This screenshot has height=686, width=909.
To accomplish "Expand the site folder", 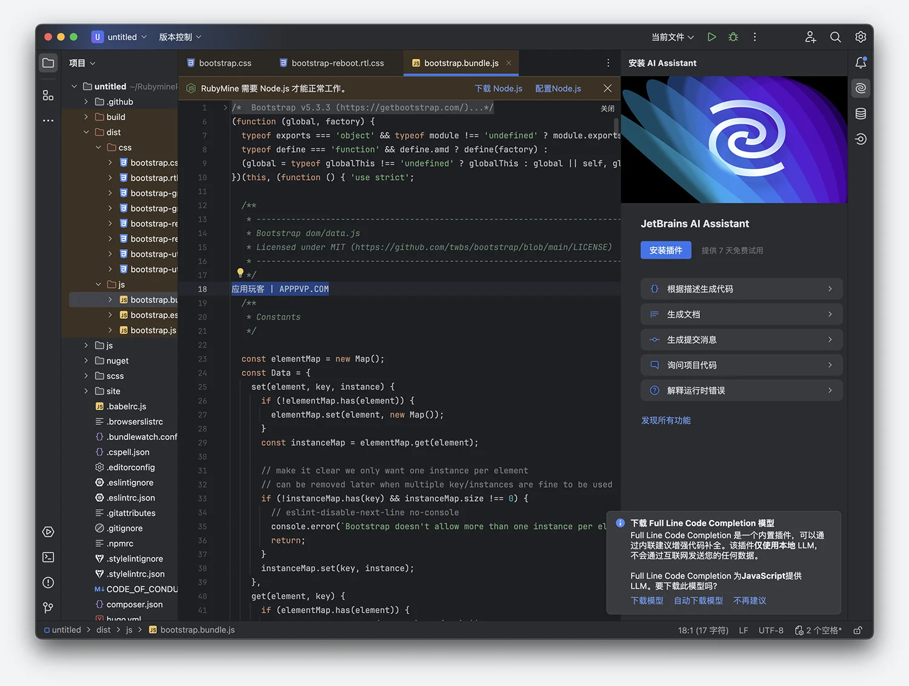I will pyautogui.click(x=86, y=391).
